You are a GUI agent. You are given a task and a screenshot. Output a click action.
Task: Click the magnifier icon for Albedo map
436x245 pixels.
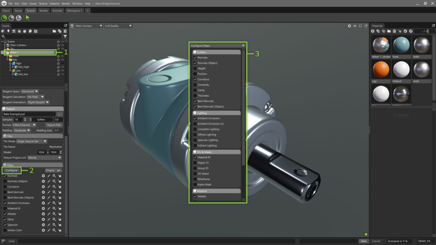(54, 214)
